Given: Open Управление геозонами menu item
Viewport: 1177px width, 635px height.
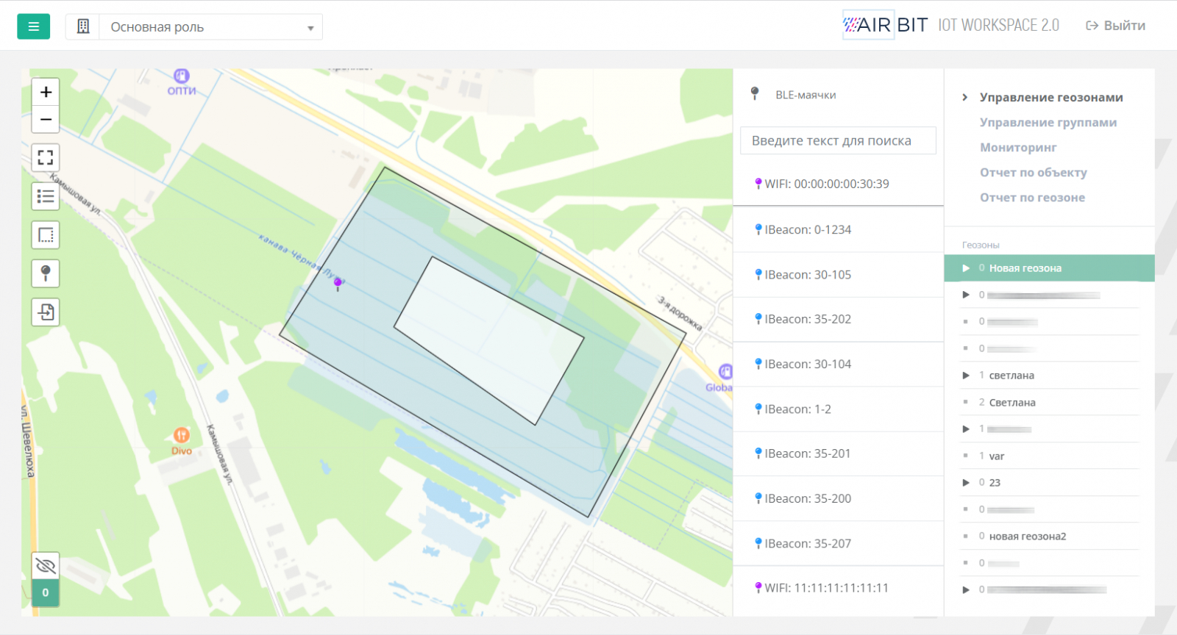Looking at the screenshot, I should point(1051,97).
